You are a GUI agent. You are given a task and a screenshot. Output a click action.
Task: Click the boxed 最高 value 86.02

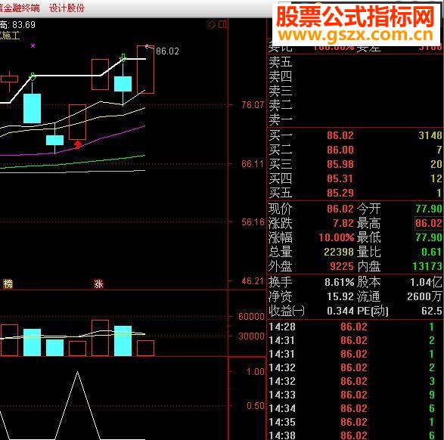tap(428, 223)
